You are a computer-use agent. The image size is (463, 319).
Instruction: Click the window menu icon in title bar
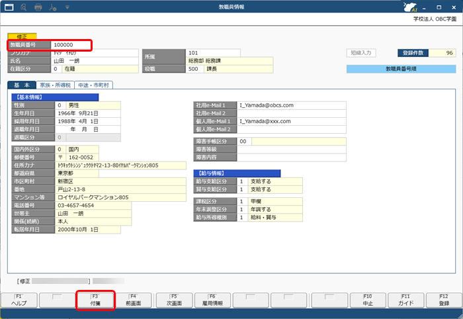click(x=9, y=7)
